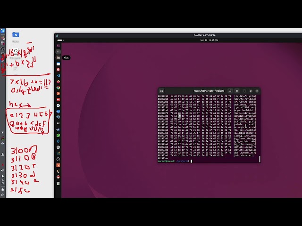Viewport: 302px width, 226px height.
Task: Click the notification bell in left panel
Action: (x=3, y=176)
